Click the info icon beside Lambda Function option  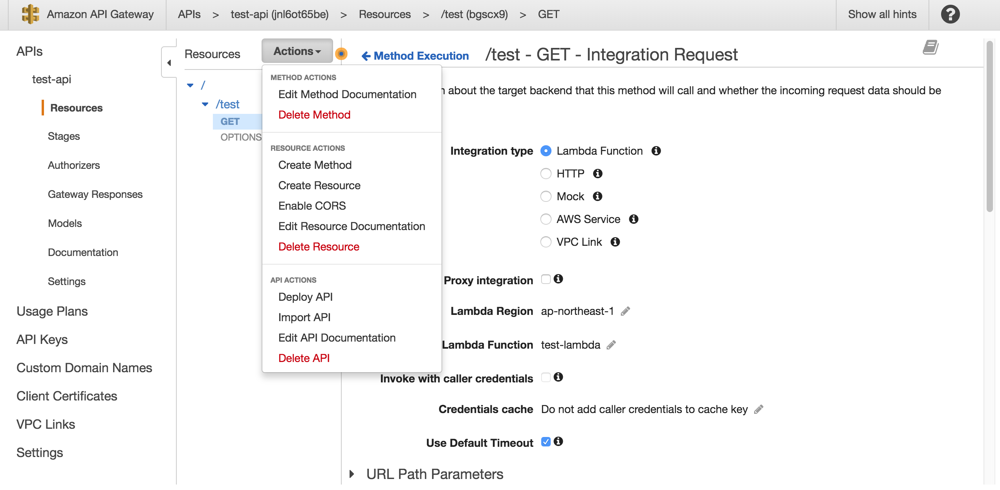tap(656, 151)
